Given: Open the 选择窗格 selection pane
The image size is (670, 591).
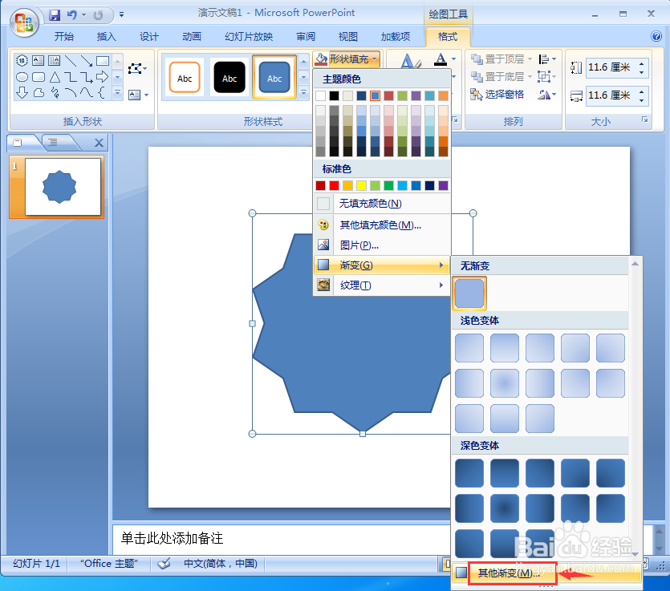Looking at the screenshot, I should click(497, 95).
